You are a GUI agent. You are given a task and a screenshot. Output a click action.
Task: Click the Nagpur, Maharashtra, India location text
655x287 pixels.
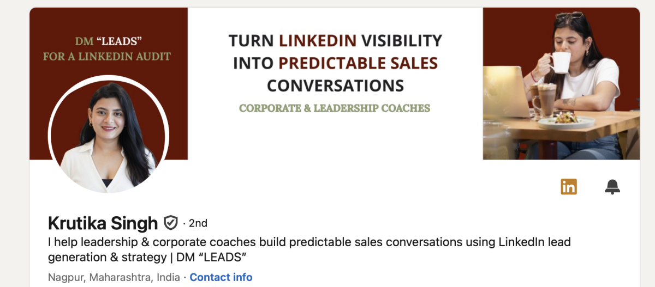click(x=114, y=277)
